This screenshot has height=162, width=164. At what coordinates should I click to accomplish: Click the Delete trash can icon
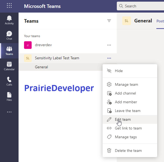click(x=109, y=151)
